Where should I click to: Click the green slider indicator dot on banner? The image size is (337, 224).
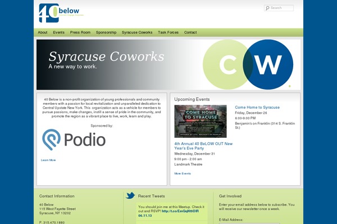290,86
